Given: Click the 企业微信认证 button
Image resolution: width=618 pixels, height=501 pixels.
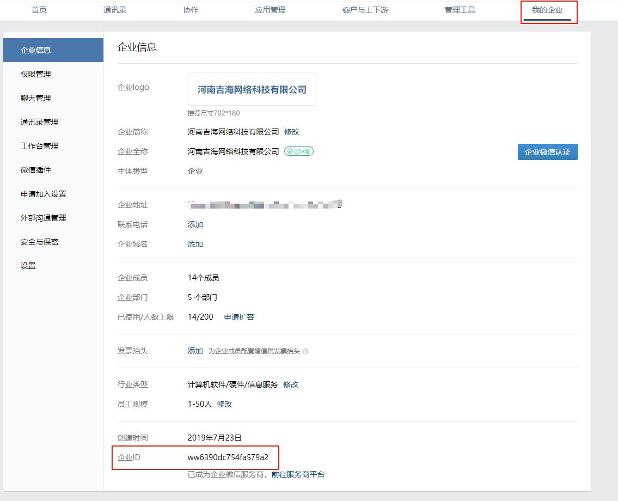Looking at the screenshot, I should pos(547,152).
